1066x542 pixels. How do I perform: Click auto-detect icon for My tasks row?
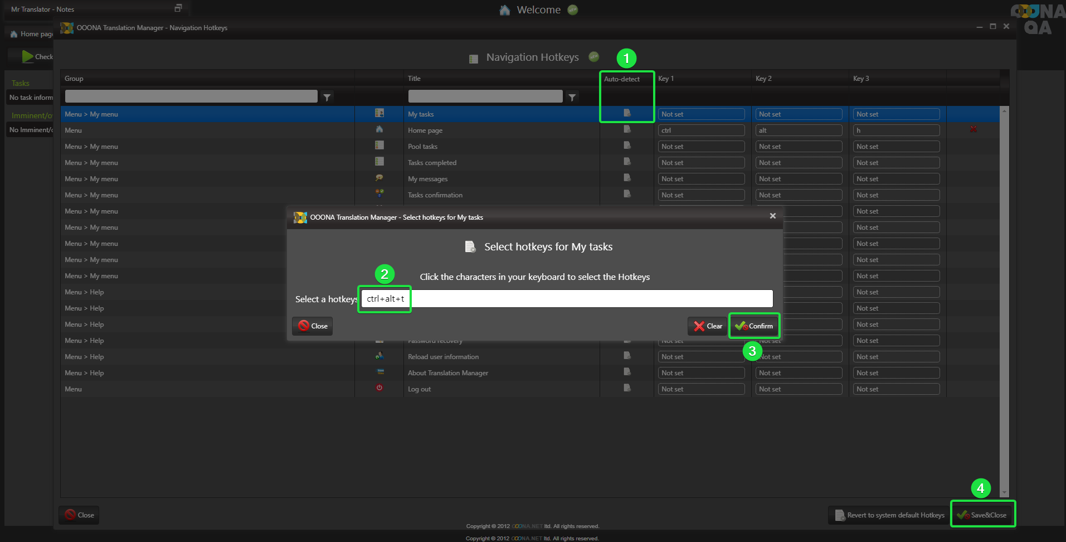[627, 113]
